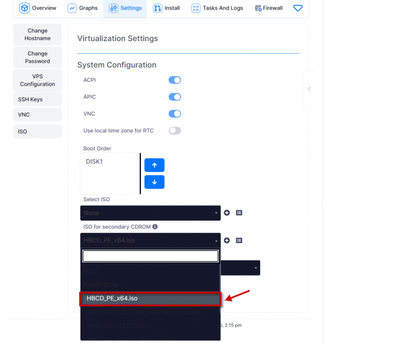Click the Change Hostname button
This screenshot has height=343, width=399.
point(37,34)
